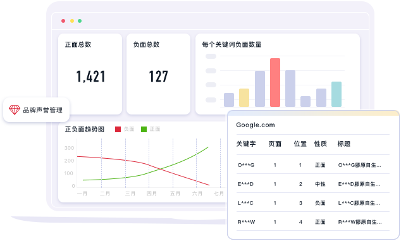Select the yellow bar in keyword chart
401x241 pixels.
click(x=244, y=97)
